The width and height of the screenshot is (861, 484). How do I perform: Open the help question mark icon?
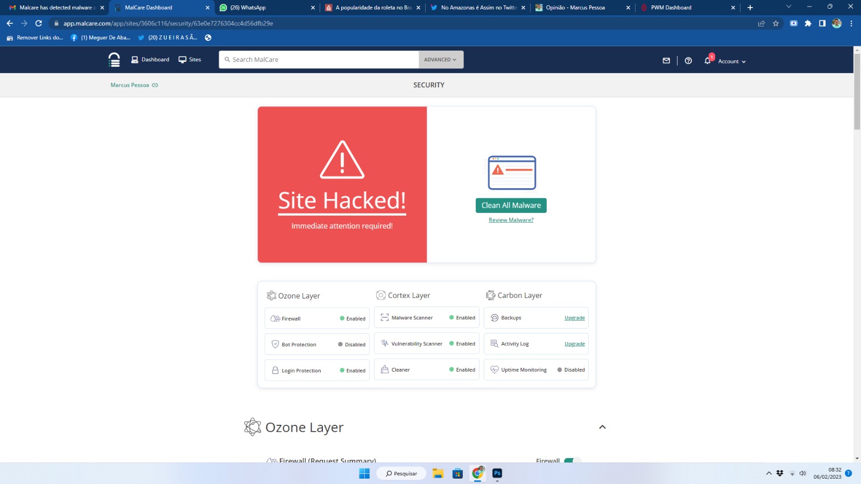[688, 61]
